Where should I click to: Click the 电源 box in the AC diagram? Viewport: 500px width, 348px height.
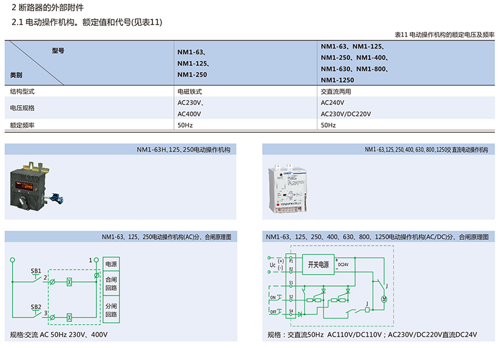pos(111,263)
